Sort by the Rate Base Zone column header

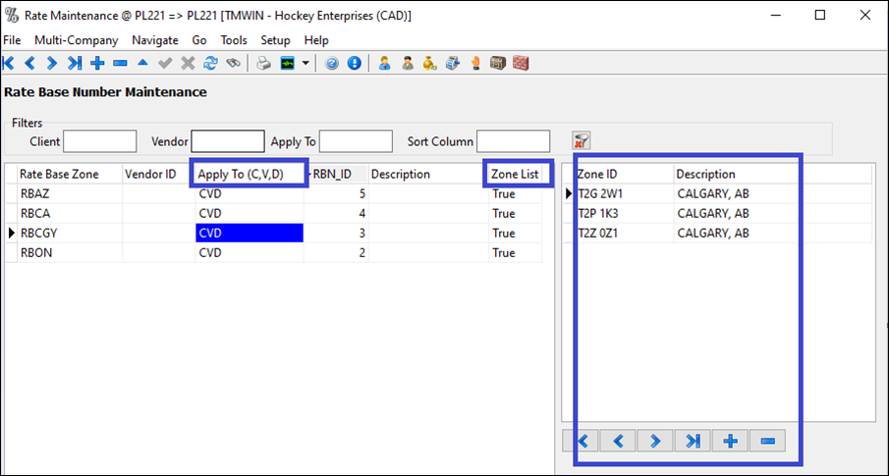59,174
